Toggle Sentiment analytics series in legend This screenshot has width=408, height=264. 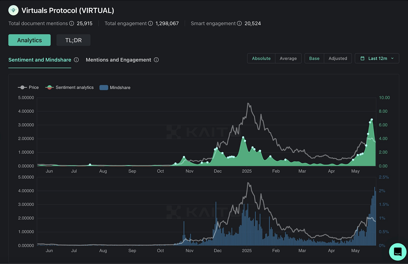[69, 87]
